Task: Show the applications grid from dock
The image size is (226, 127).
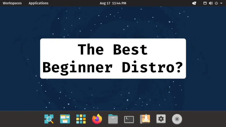Action: click(x=81, y=119)
